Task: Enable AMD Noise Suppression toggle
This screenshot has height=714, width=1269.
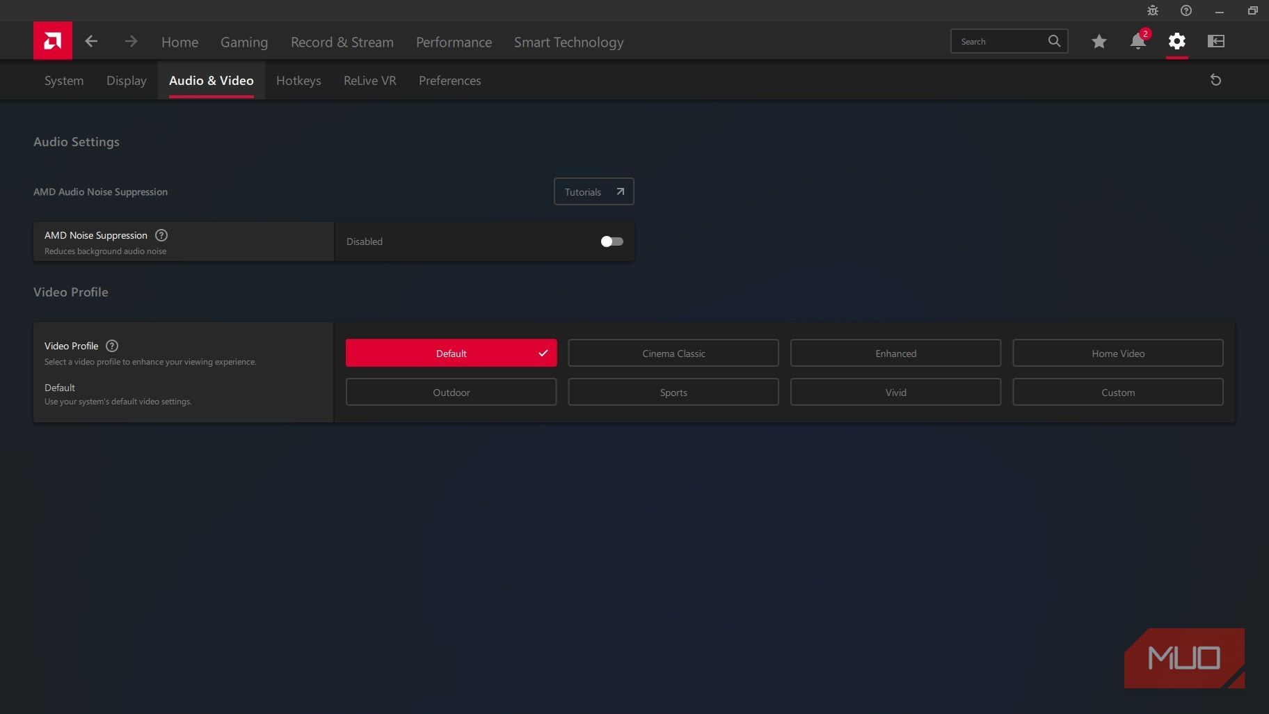Action: tap(612, 241)
